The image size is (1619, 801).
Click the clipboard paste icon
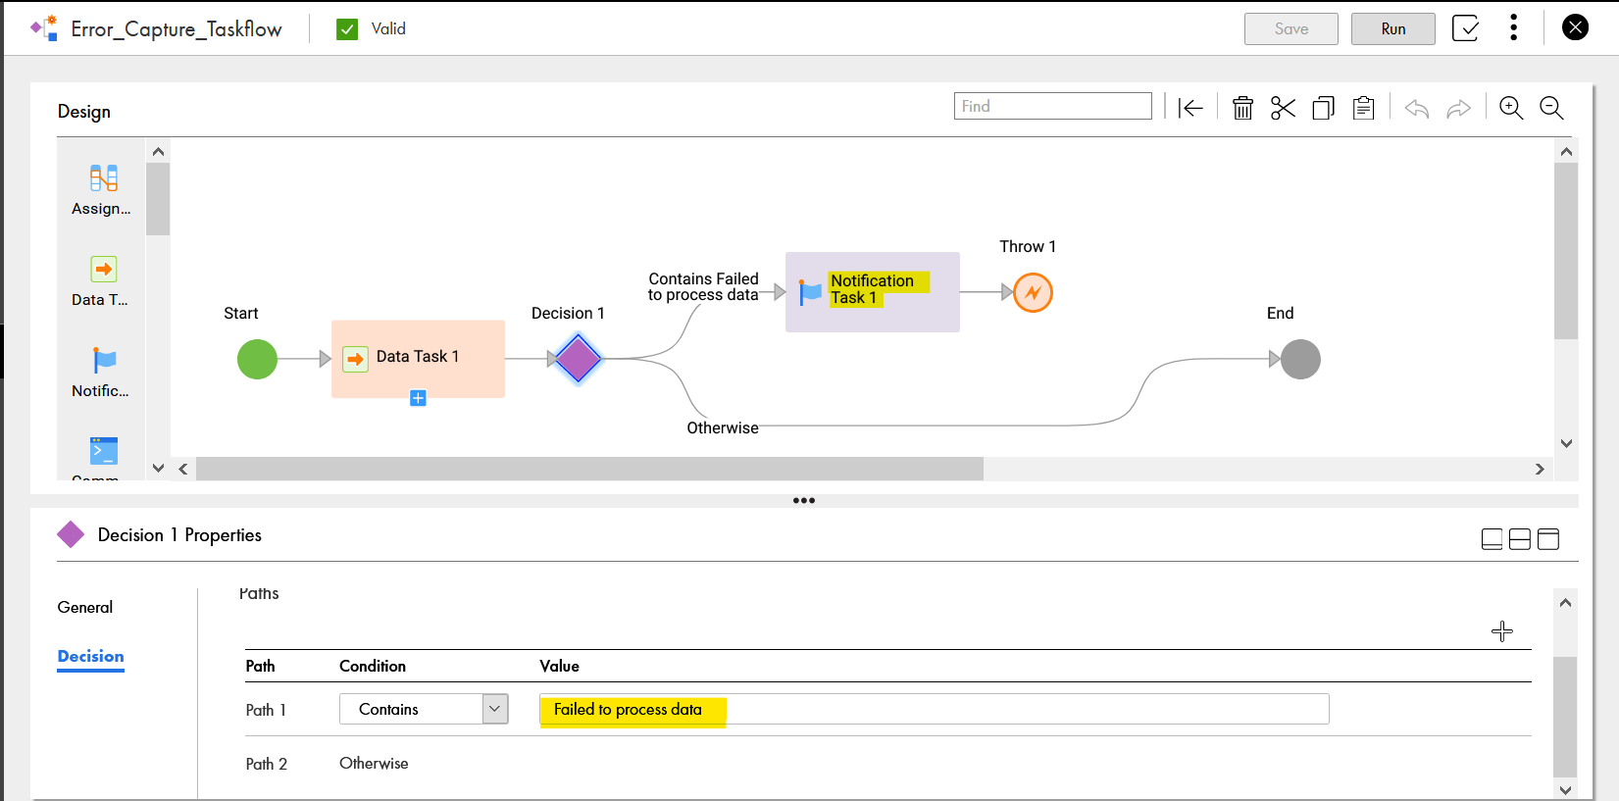pyautogui.click(x=1363, y=108)
